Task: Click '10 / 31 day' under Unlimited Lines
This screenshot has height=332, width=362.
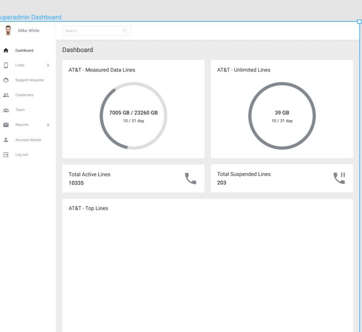Action: point(282,121)
